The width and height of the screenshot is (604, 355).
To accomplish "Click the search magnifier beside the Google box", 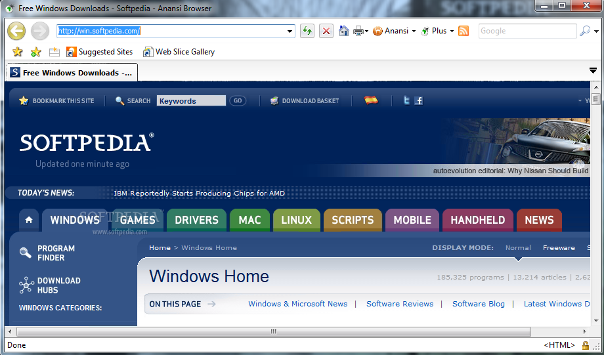I will 585,31.
